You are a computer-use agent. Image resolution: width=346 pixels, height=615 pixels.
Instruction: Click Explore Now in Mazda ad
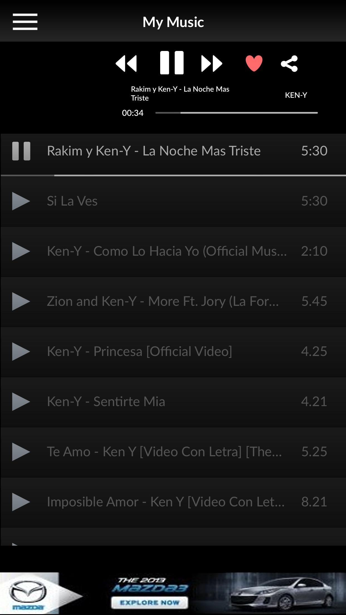tap(149, 602)
